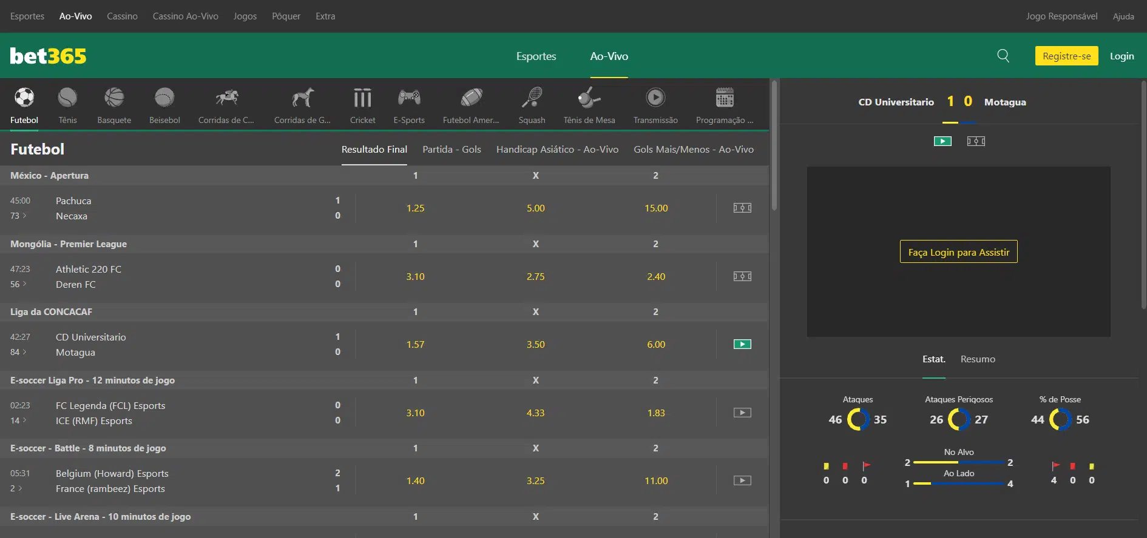Open Jogos in the top bar
The height and width of the screenshot is (538, 1147).
[x=245, y=16]
